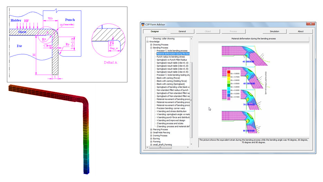The height and width of the screenshot is (182, 323).
Task: Click the red Eb = 0.8000 legend swatch
Action: click(x=228, y=74)
